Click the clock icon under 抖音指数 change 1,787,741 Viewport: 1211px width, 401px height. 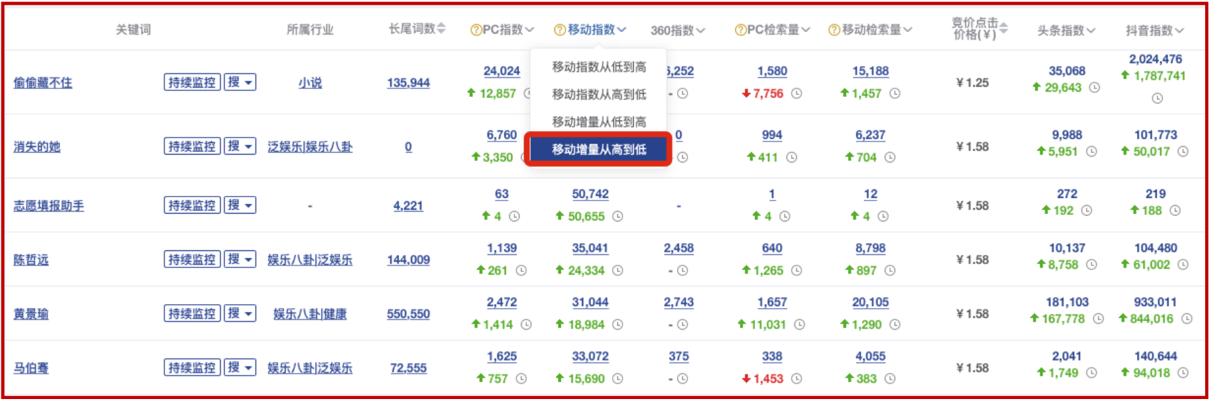(1157, 98)
